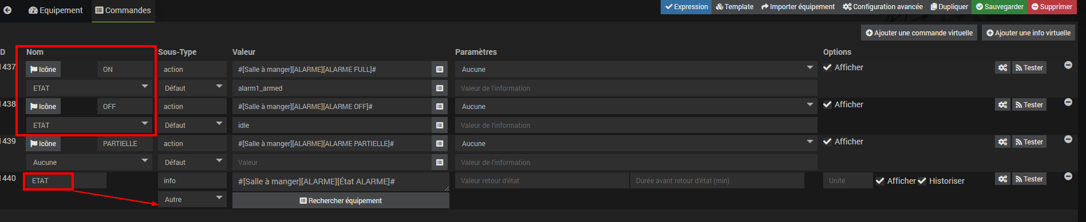Open the Aucune parameters dropdown for ON row
Image resolution: width=1086 pixels, height=222 pixels.
[x=636, y=69]
